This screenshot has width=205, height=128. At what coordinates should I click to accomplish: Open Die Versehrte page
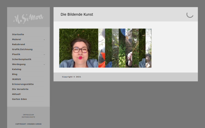click(20, 89)
